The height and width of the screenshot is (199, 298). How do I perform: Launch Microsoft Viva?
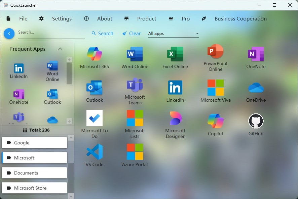point(216,91)
